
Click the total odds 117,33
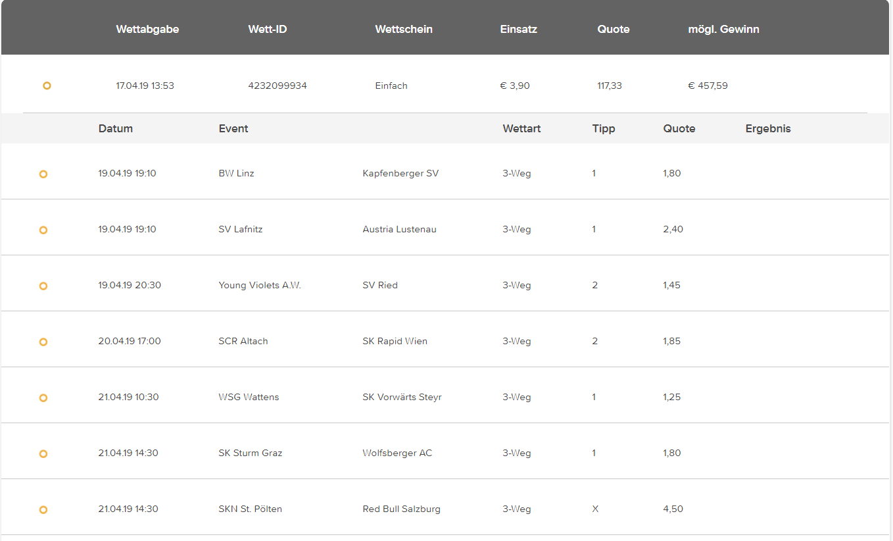610,86
